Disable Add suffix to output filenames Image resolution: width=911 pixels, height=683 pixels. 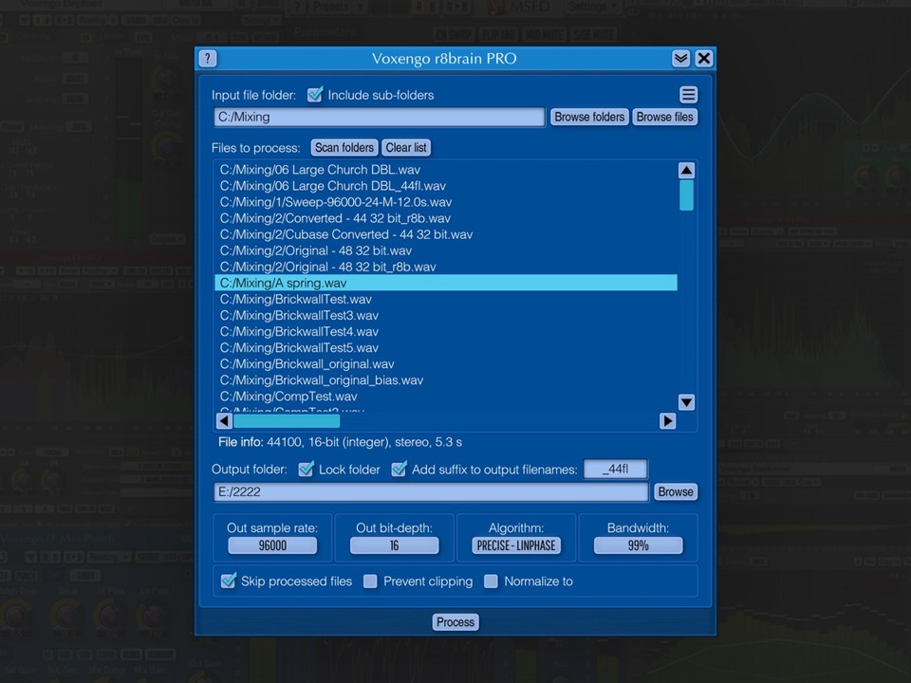pyautogui.click(x=399, y=469)
